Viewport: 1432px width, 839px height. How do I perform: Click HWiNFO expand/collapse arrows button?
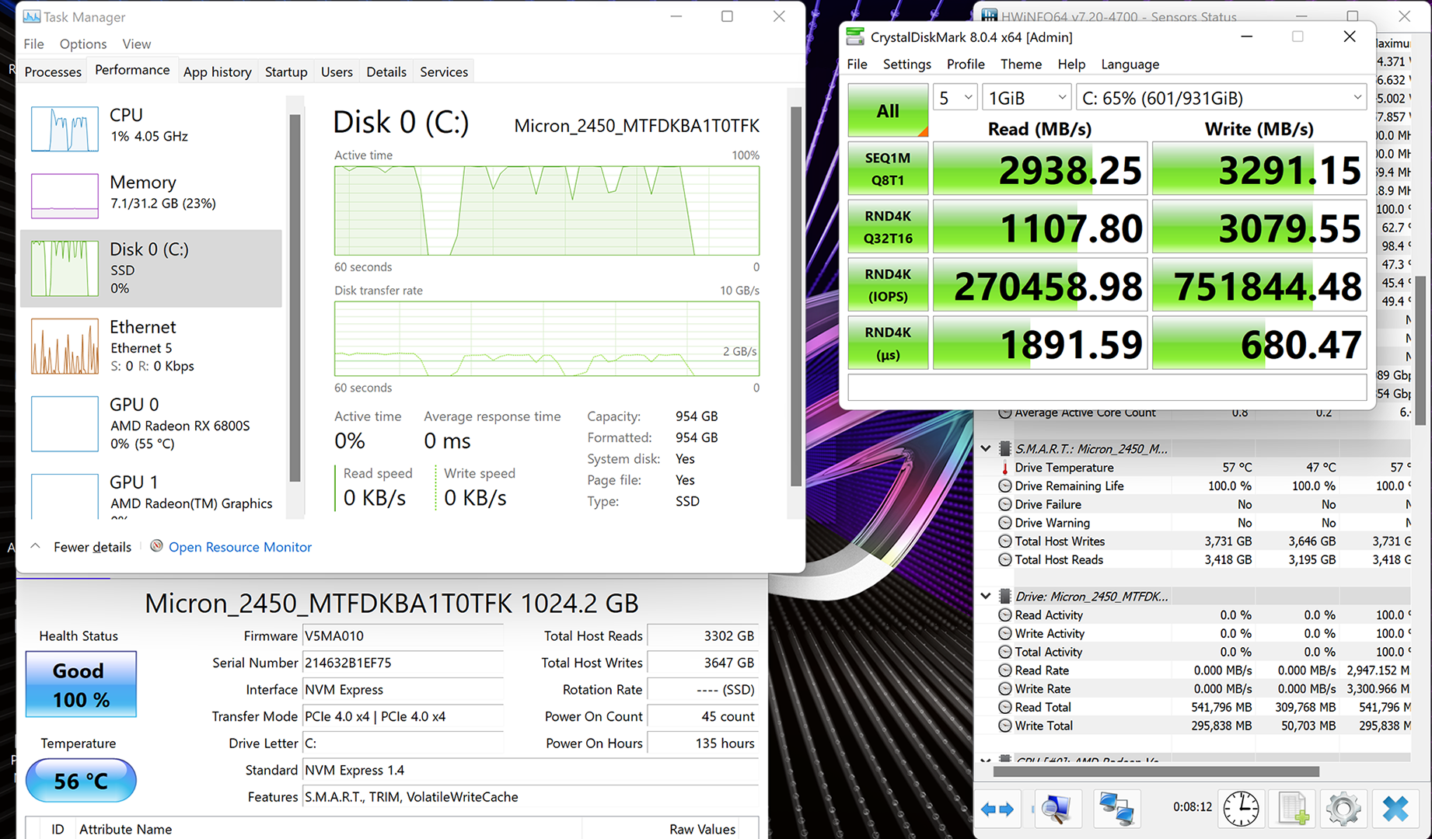(x=997, y=809)
